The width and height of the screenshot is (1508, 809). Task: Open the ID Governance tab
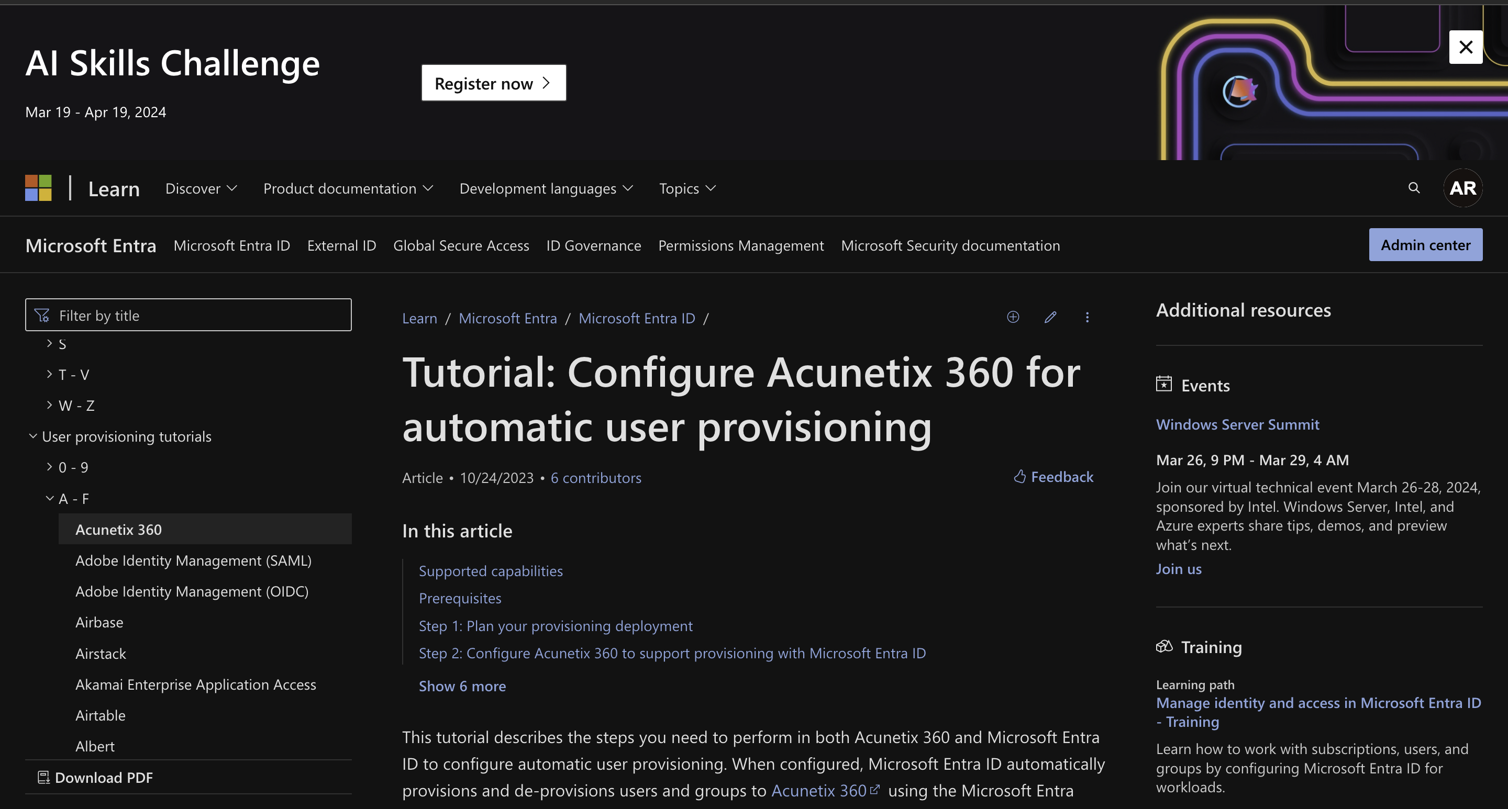tap(594, 245)
